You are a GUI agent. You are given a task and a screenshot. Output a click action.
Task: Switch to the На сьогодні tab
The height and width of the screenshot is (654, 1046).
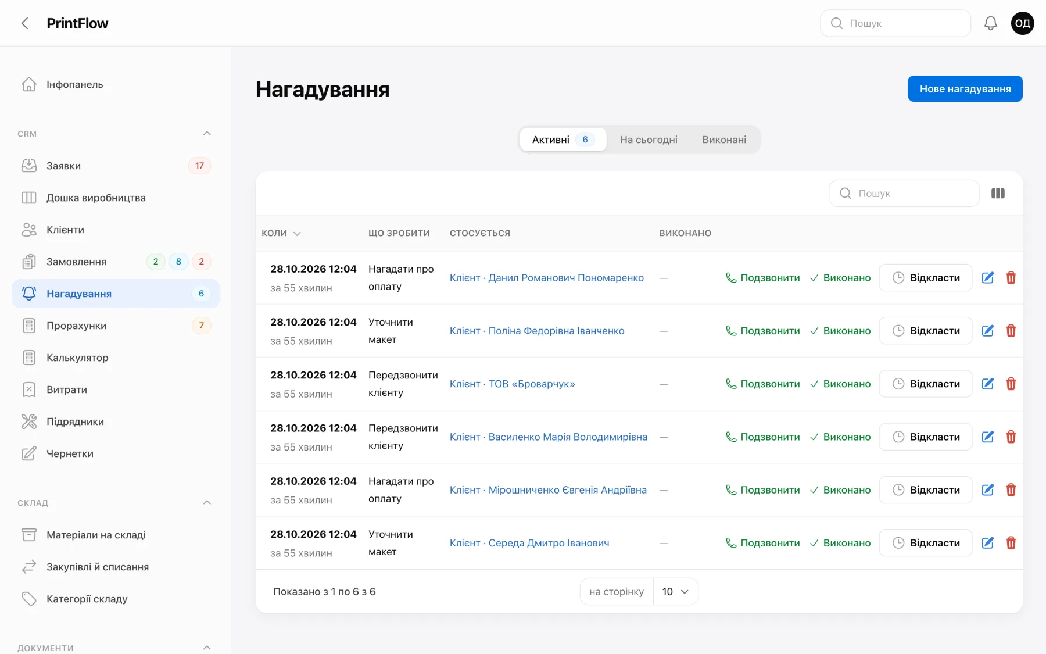[x=649, y=140]
